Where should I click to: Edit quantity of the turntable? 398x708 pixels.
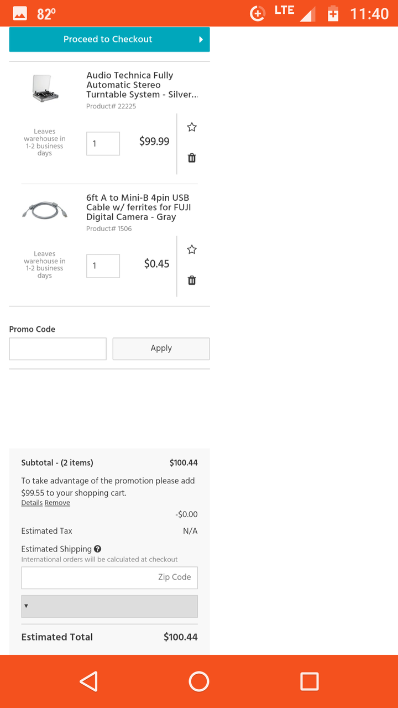(x=103, y=144)
